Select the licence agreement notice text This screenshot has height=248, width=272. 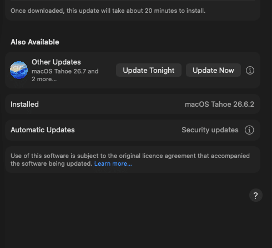click(x=130, y=160)
